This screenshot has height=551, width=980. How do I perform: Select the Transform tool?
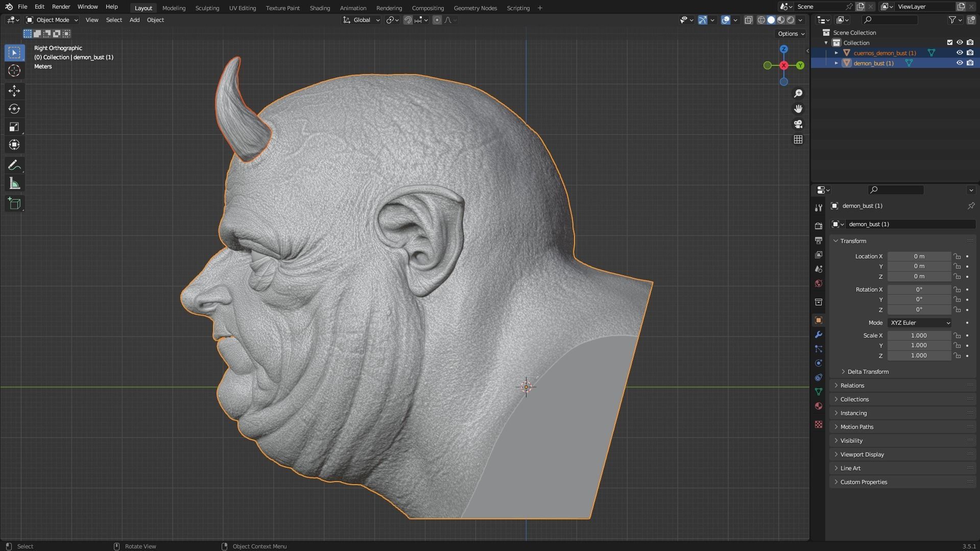coord(14,145)
